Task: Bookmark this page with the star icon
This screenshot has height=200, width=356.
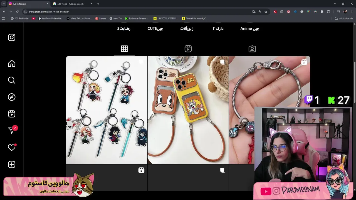Action: coord(266,12)
